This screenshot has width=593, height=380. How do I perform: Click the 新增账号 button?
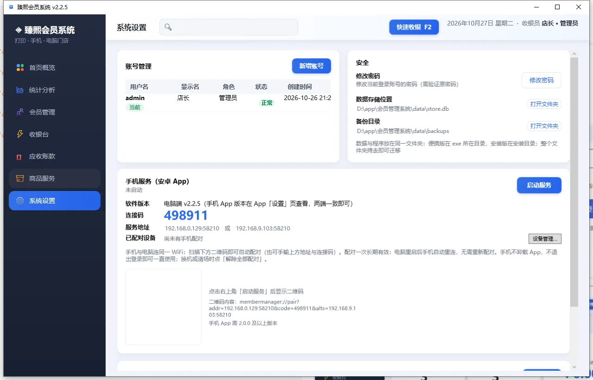click(x=311, y=66)
